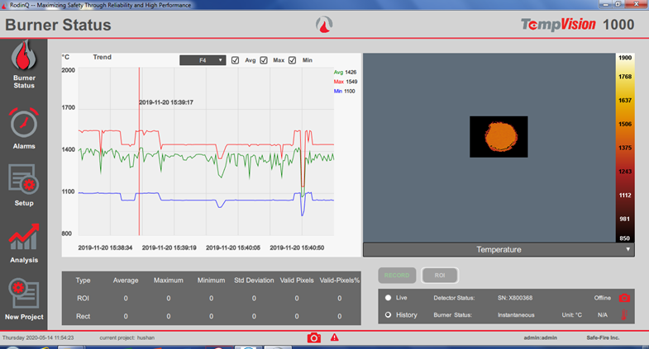Click the SN: X800368 serial text

tap(515, 298)
